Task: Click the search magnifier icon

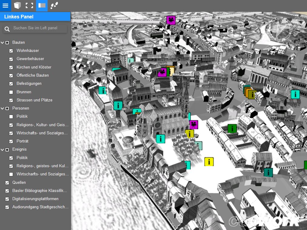Action: coord(8,29)
